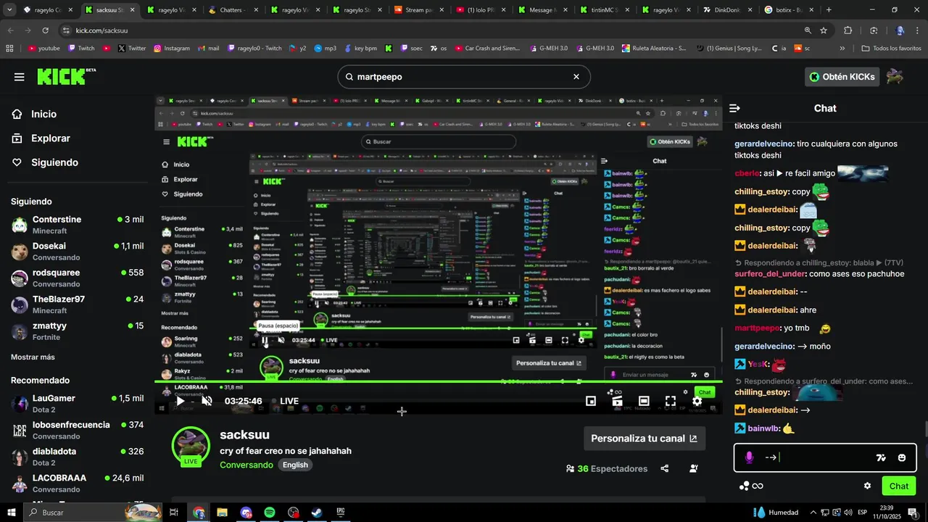The width and height of the screenshot is (928, 522).
Task: Click the 36 Espectadores viewer count
Action: 607,469
